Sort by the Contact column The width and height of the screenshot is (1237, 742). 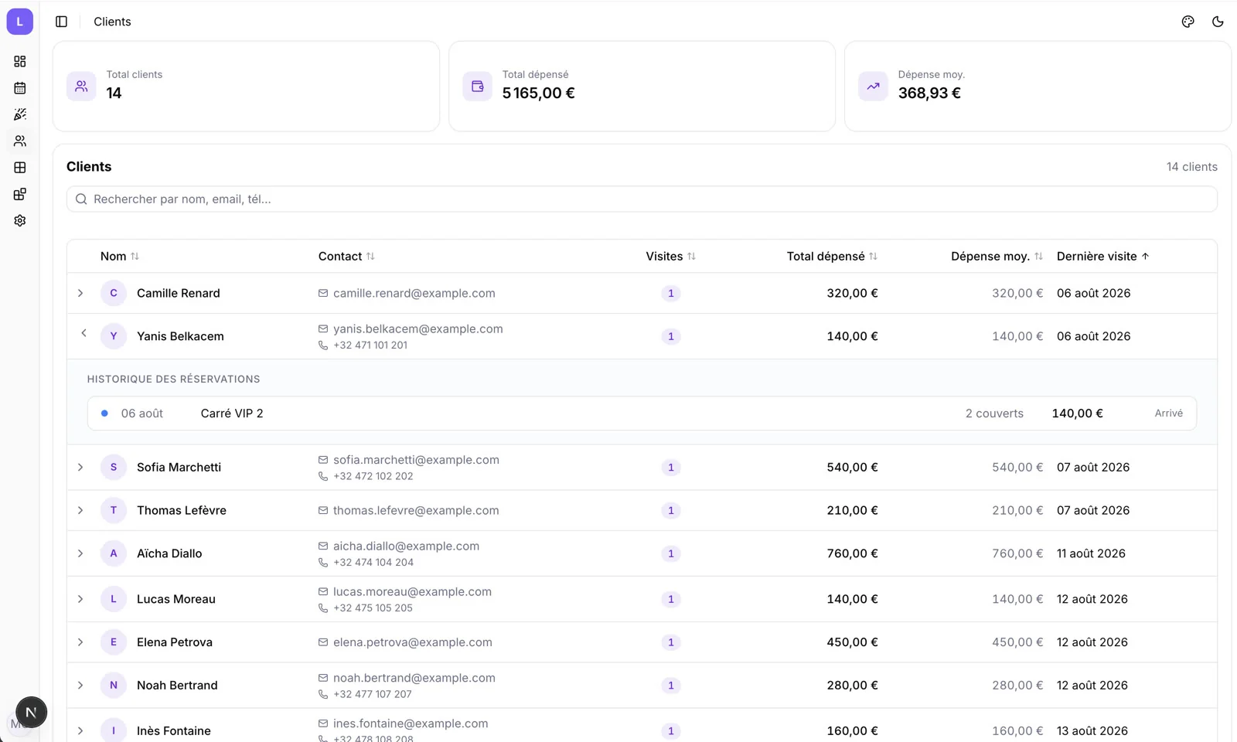coord(346,256)
